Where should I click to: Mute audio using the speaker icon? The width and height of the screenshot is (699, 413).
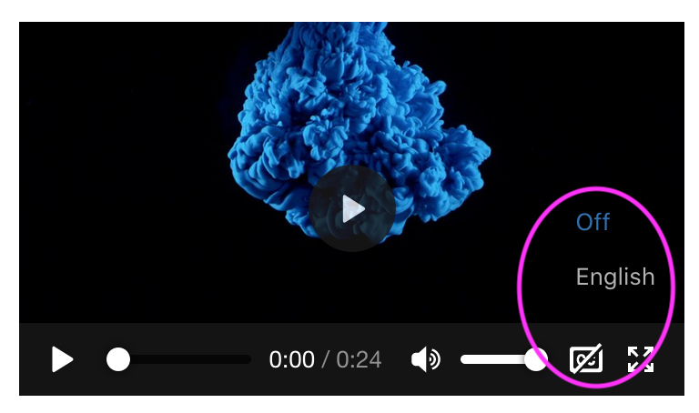coord(426,359)
